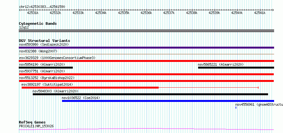Click the 42537k ruler tick label
Image resolution: width=283 pixels, height=133 pixels.
pyautogui.click(x=169, y=13)
